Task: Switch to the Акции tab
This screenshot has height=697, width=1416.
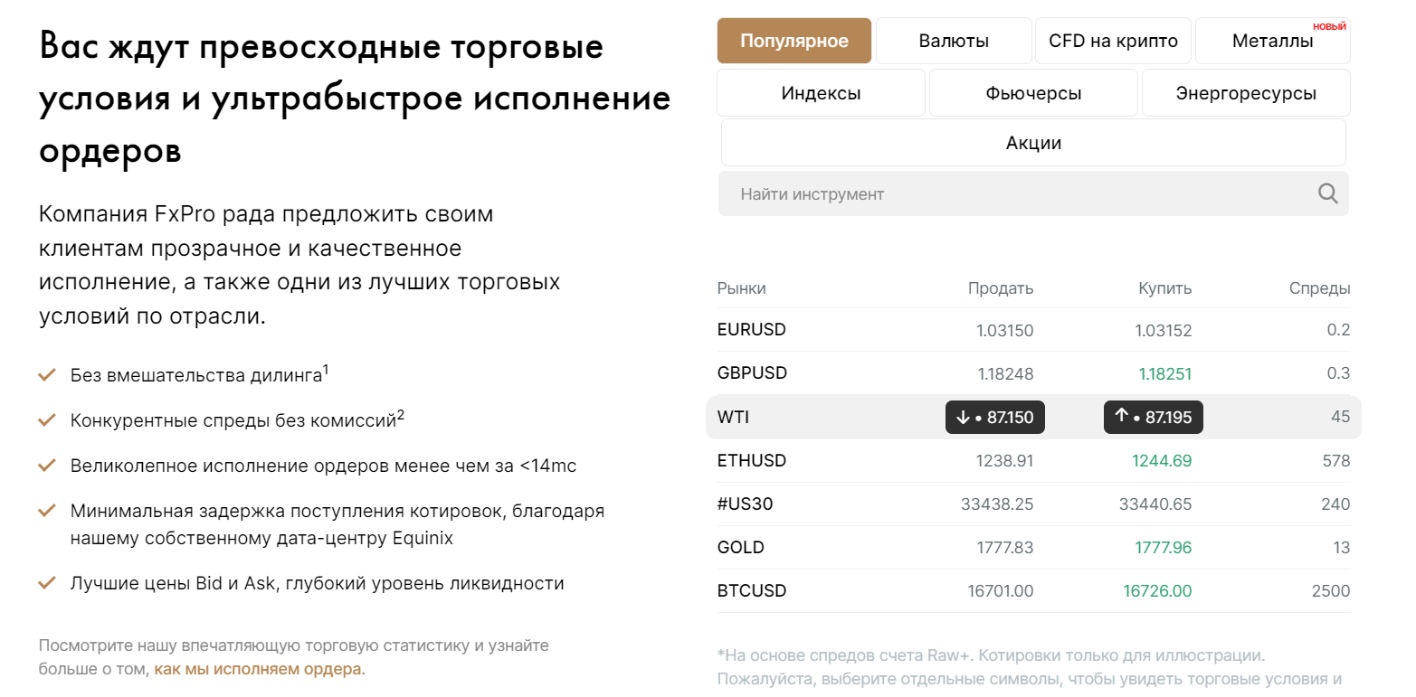Action: (x=1033, y=143)
